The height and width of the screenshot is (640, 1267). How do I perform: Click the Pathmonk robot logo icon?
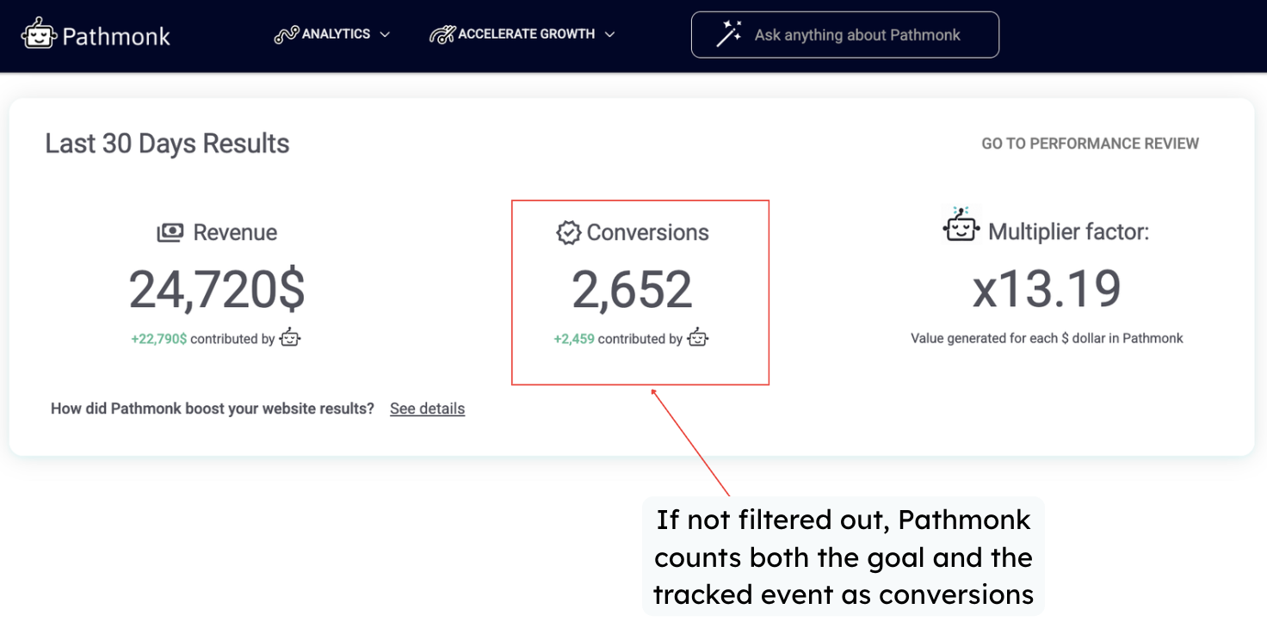(x=39, y=34)
